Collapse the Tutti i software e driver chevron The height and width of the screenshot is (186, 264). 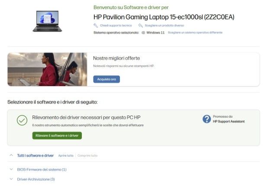click(11, 155)
